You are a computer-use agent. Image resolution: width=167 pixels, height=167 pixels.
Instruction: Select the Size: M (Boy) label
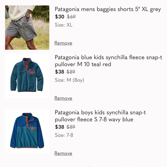click(x=69, y=80)
